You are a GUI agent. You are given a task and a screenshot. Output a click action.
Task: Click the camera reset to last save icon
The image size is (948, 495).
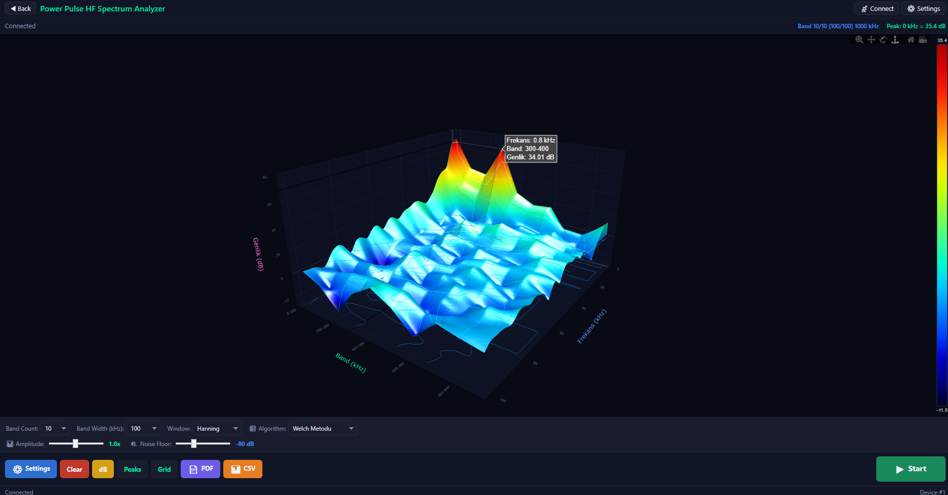(x=923, y=40)
